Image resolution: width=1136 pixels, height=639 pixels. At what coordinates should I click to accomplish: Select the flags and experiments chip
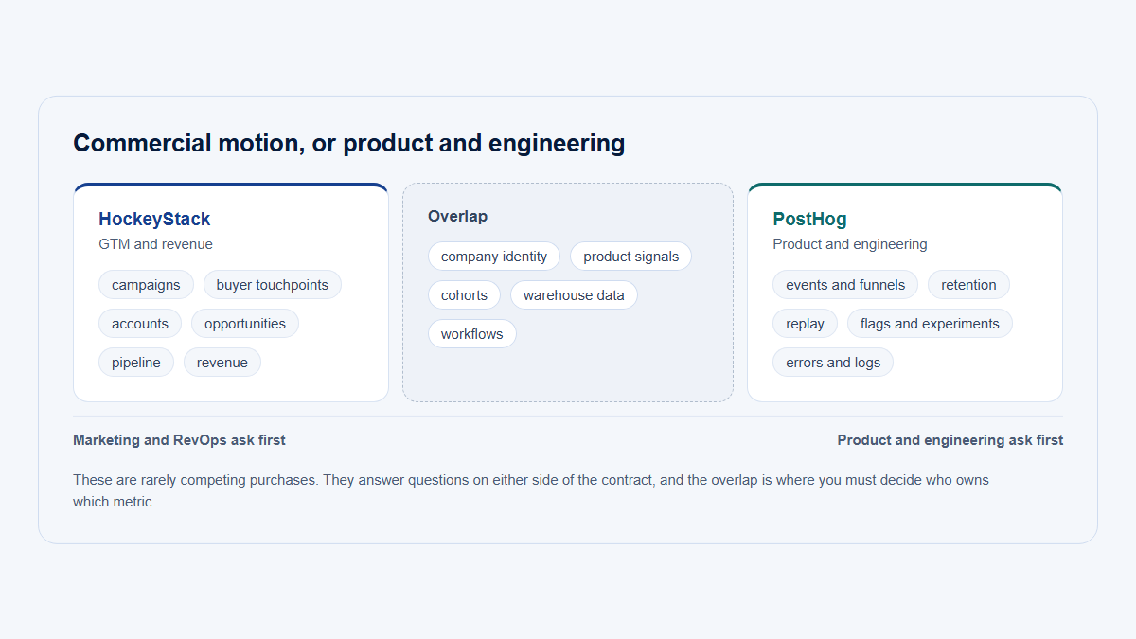point(930,324)
